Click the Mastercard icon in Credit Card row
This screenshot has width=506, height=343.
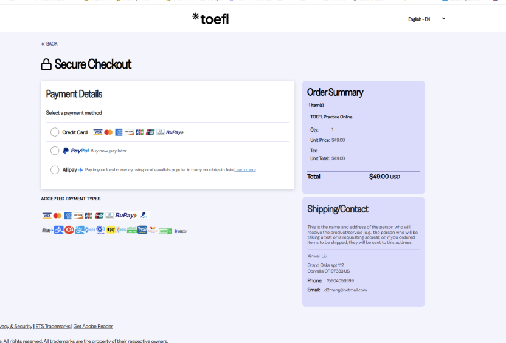[108, 132]
